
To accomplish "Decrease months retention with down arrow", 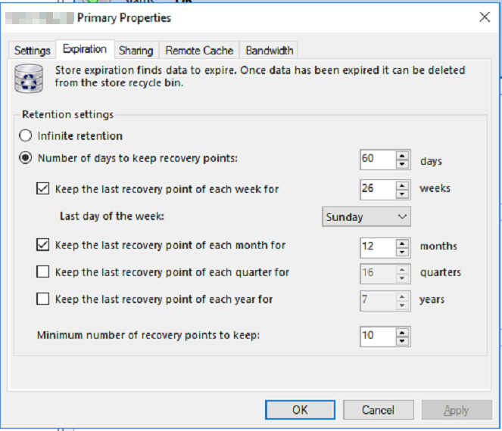I will click(402, 252).
